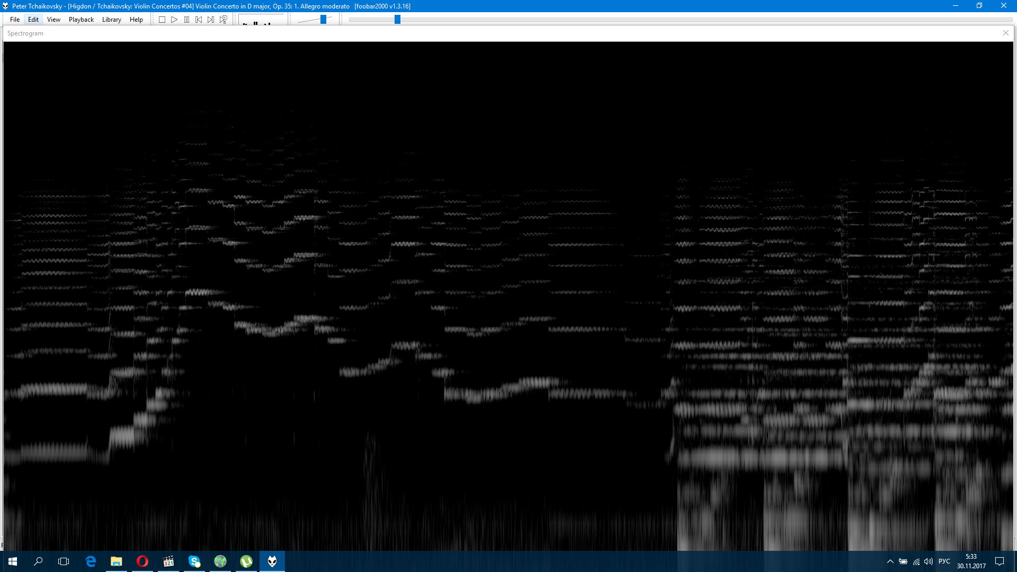
Task: Open the View menu
Action: pos(53,20)
